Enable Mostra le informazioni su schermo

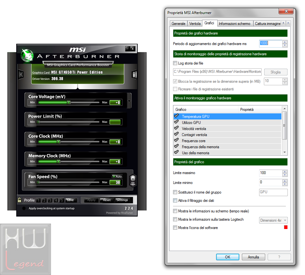pyautogui.click(x=175, y=211)
